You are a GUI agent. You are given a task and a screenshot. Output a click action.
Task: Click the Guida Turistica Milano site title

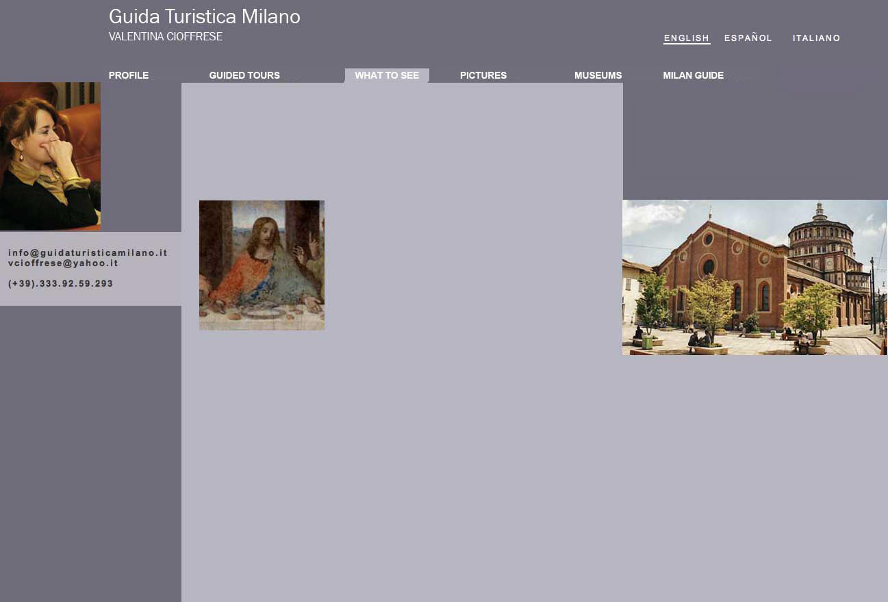tap(205, 17)
